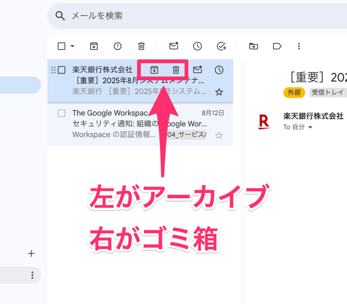Delete the 楽天銀行株式会社 email via row trash
Viewport: 347px width, 304px height.
[x=176, y=70]
